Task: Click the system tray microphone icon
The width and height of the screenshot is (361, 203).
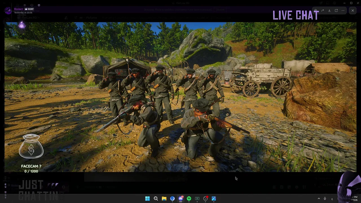Action: pos(325,198)
